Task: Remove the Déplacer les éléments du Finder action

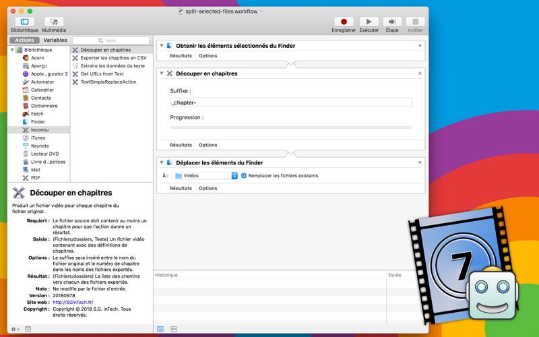Action: (x=420, y=162)
